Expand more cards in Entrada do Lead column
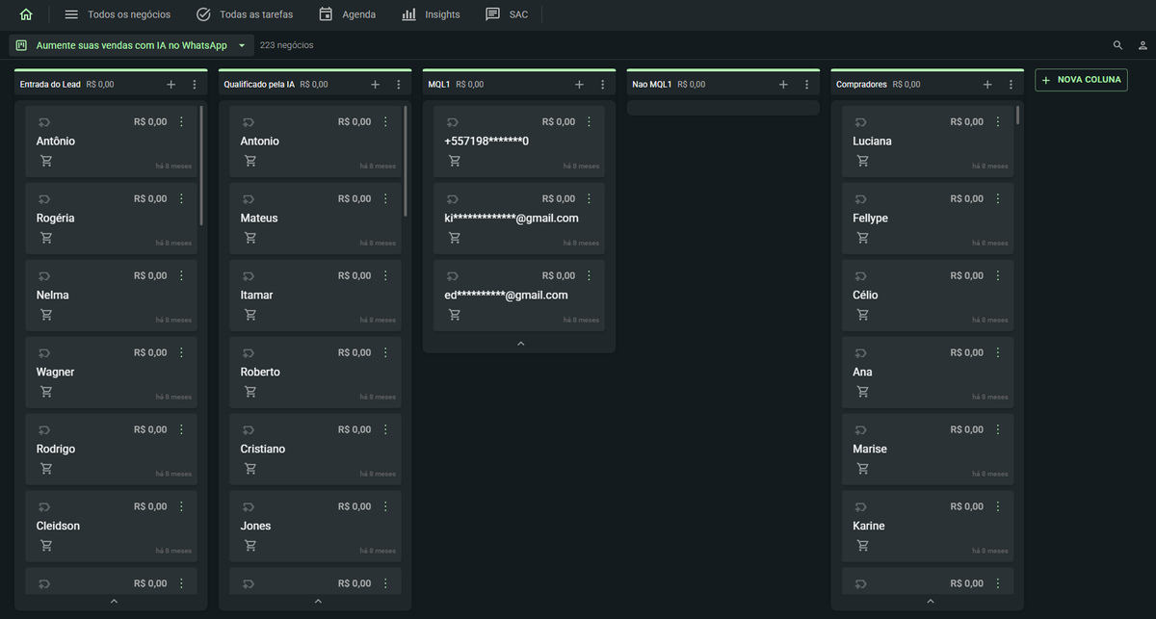Screen dimensions: 1156x619 [112, 601]
